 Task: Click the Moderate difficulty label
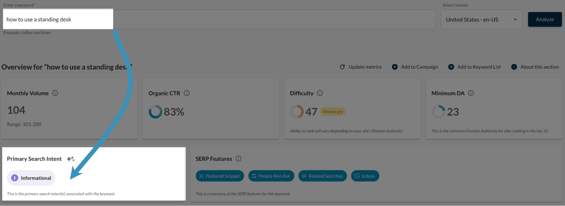pyautogui.click(x=333, y=112)
